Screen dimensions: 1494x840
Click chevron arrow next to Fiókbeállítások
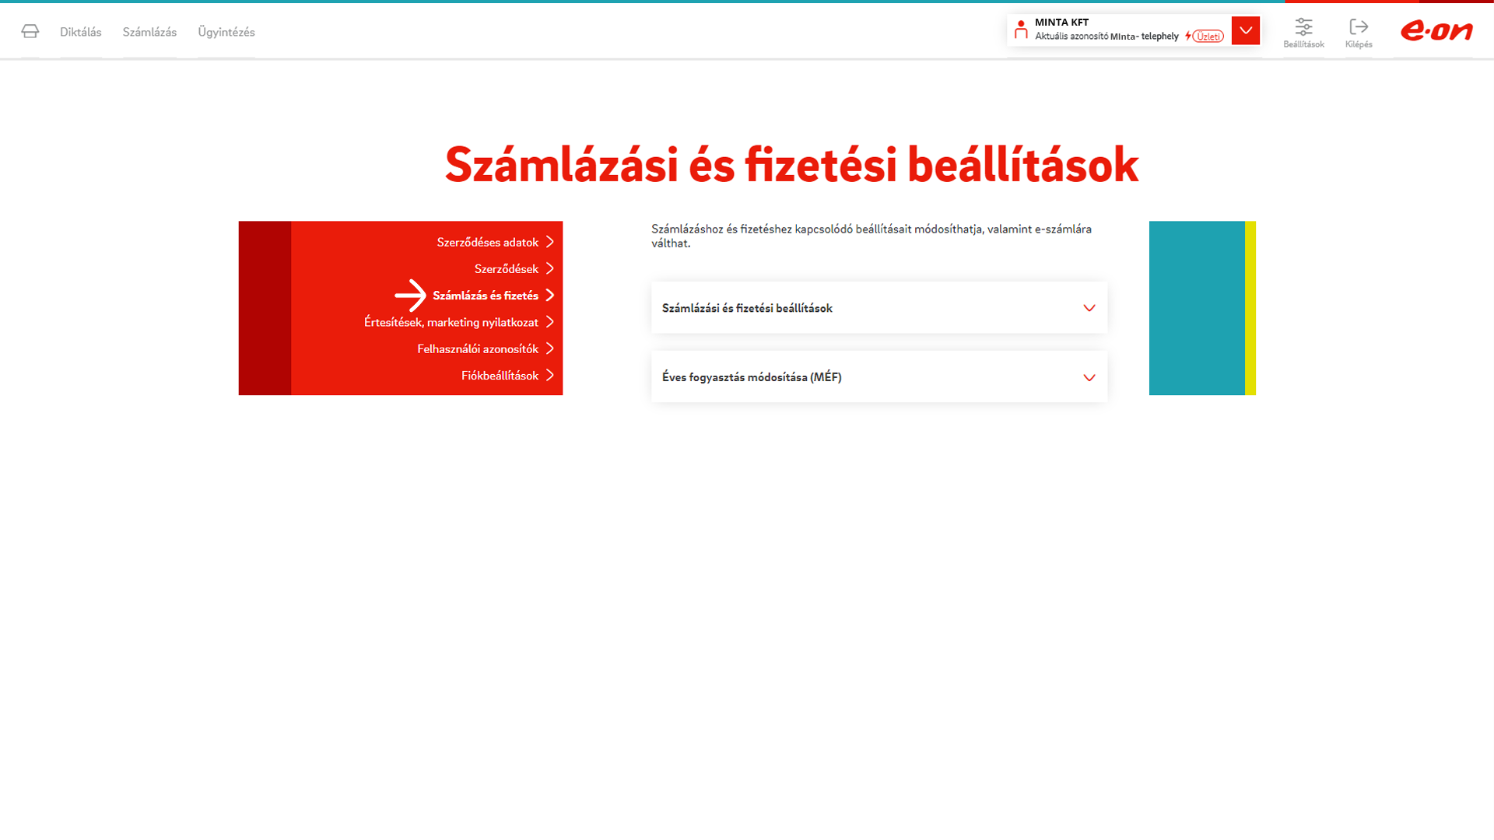pyautogui.click(x=550, y=375)
